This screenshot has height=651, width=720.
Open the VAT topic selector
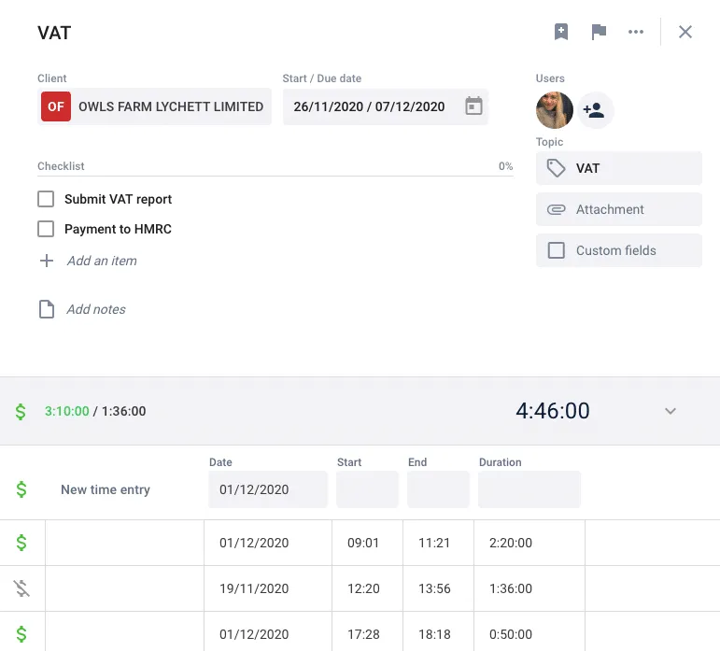click(618, 168)
